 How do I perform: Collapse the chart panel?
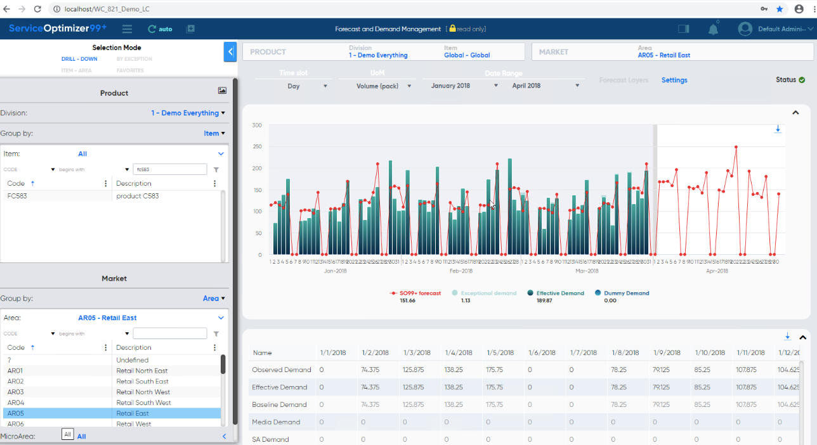pyautogui.click(x=795, y=113)
